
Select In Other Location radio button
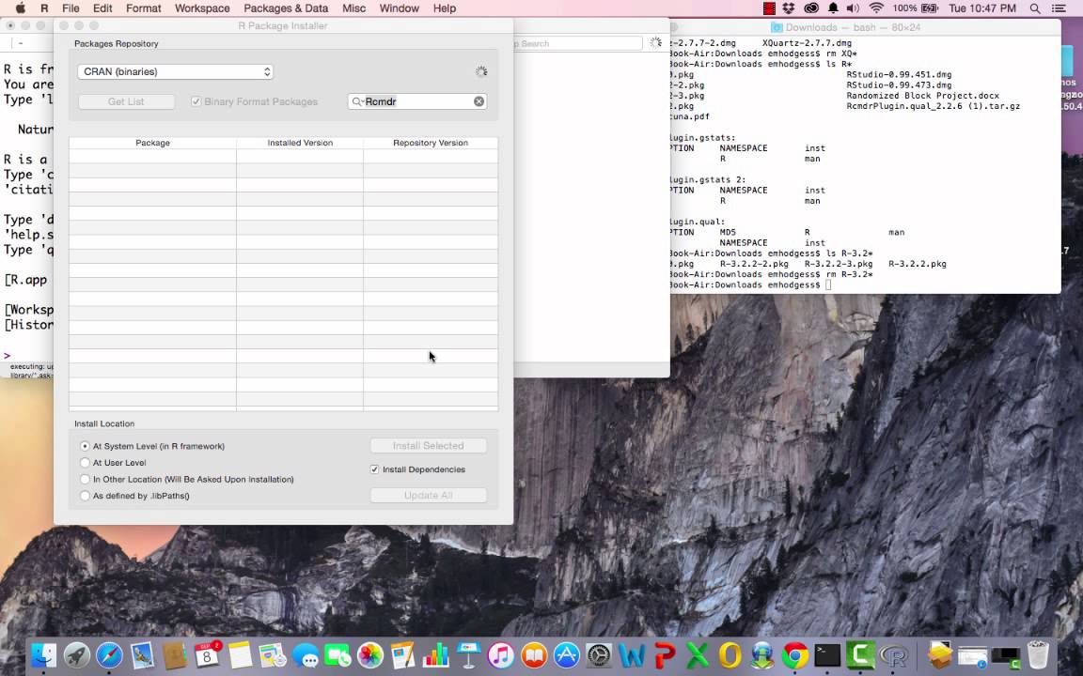[85, 480]
